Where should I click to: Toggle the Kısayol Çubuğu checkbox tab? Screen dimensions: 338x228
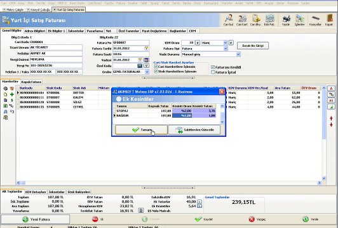click(28, 9)
